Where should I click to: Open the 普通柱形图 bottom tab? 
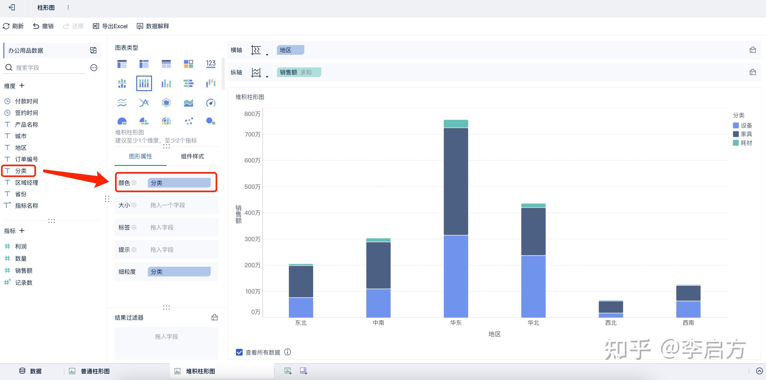click(89, 371)
